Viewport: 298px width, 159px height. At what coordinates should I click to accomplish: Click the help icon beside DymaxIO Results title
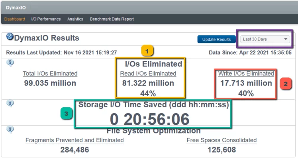point(10,37)
